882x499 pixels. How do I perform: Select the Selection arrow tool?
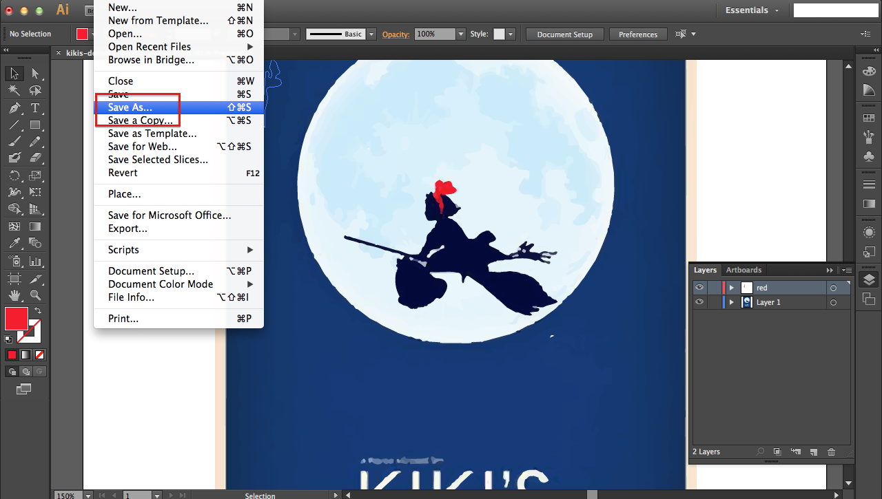(14, 74)
